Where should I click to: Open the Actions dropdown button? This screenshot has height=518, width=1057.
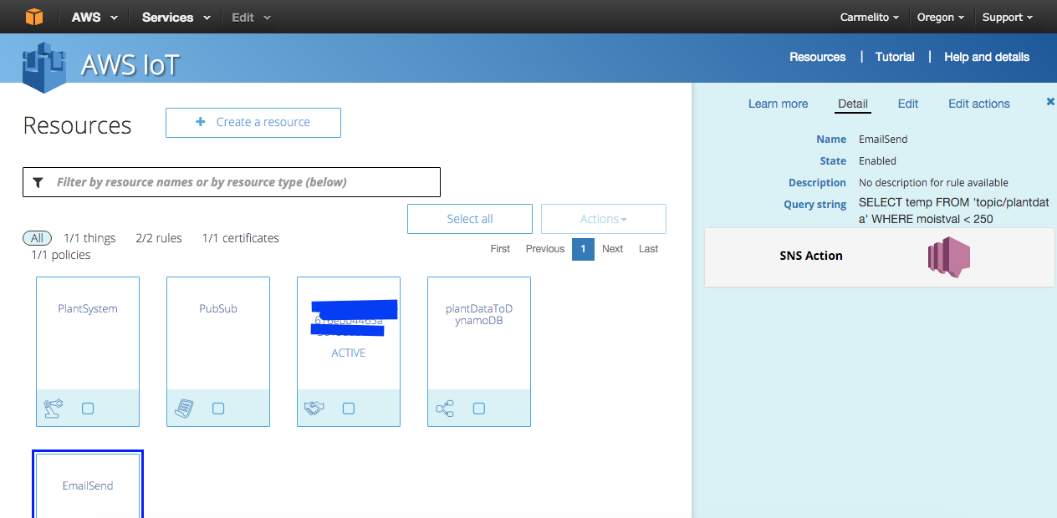(603, 219)
